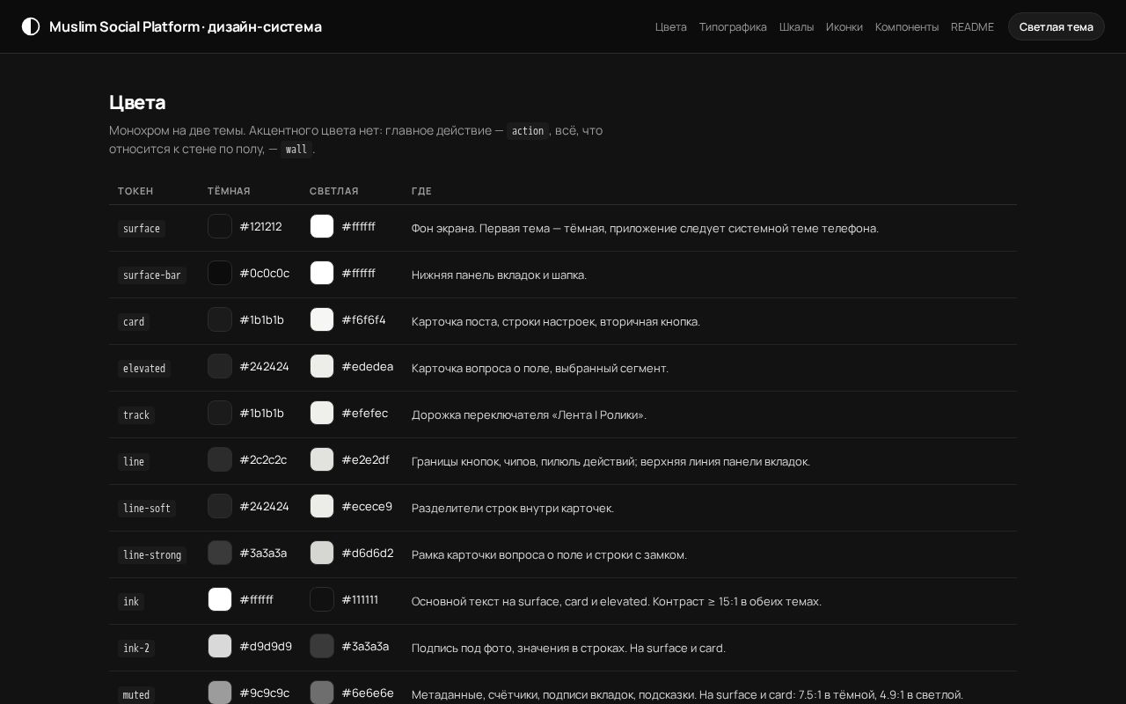The image size is (1126, 704).
Task: Click the «ТЁМНАЯ» column header
Action: point(229,191)
